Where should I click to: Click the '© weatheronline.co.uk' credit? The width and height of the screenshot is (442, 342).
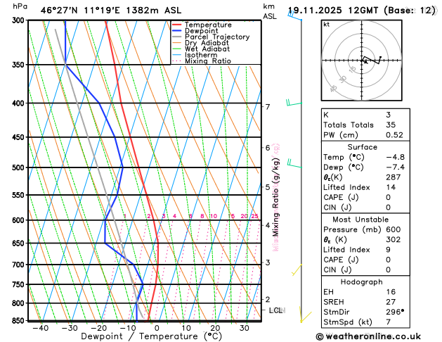[368, 336]
